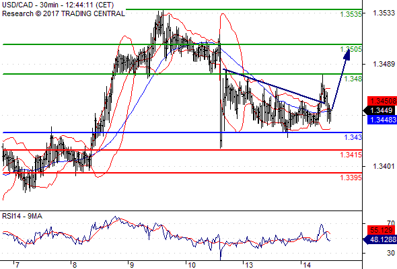Click the dark blue descending trendline
This screenshot has width=397, height=269.
click(x=273, y=86)
